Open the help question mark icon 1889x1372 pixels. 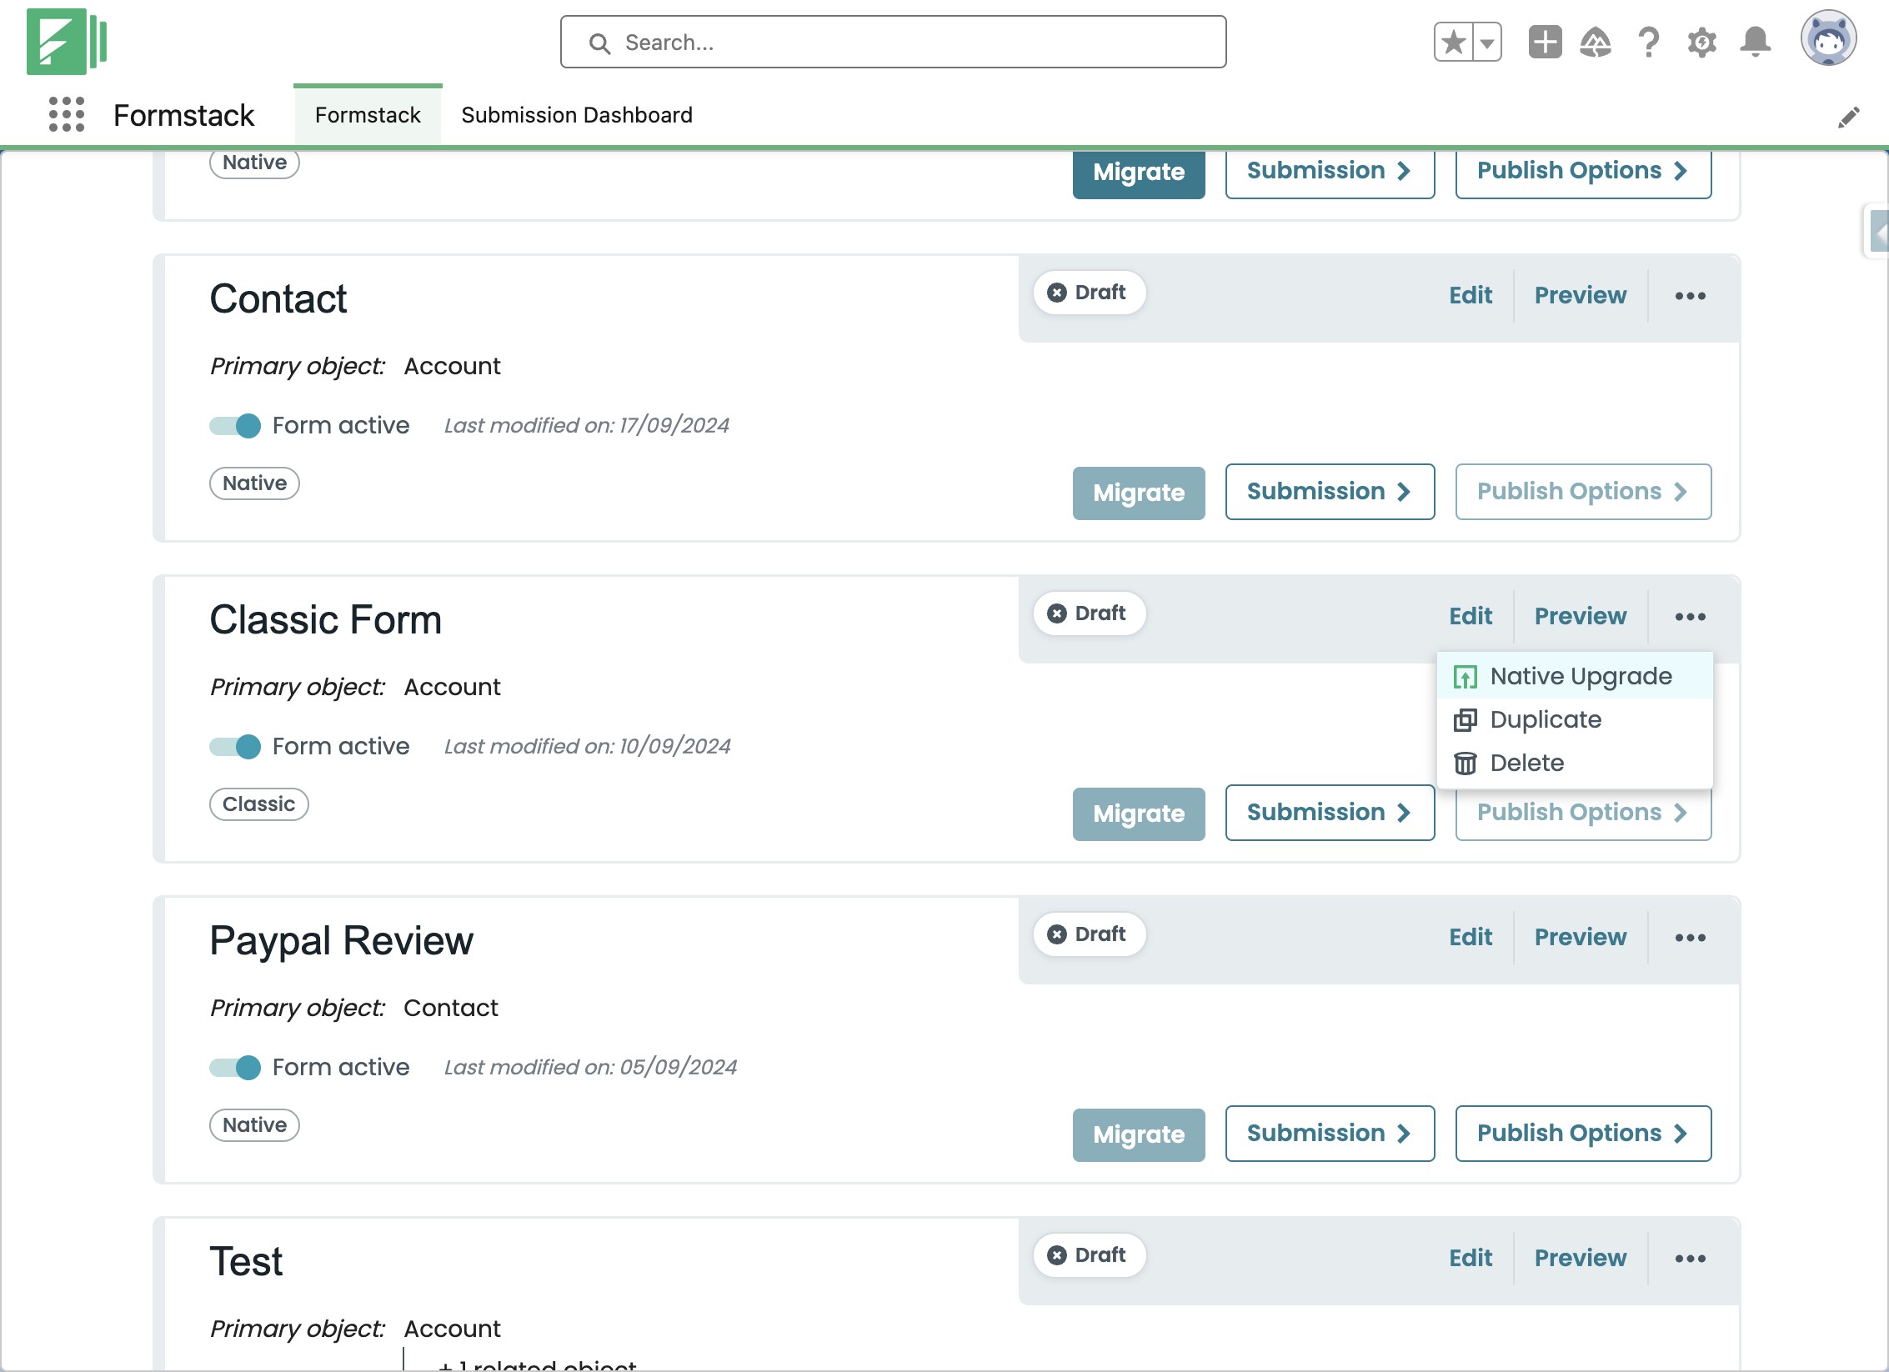(x=1648, y=42)
